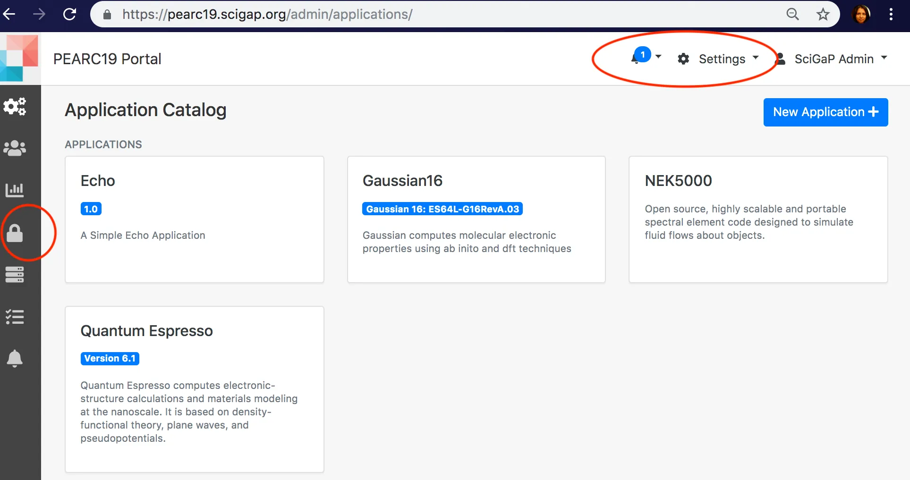
Task: Open the browser profile avatar
Action: pyautogui.click(x=861, y=14)
